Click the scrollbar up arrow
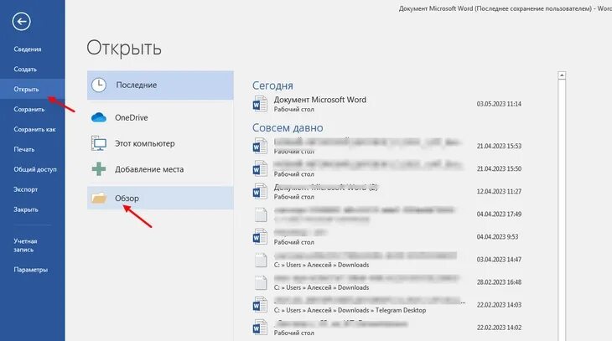 562,75
